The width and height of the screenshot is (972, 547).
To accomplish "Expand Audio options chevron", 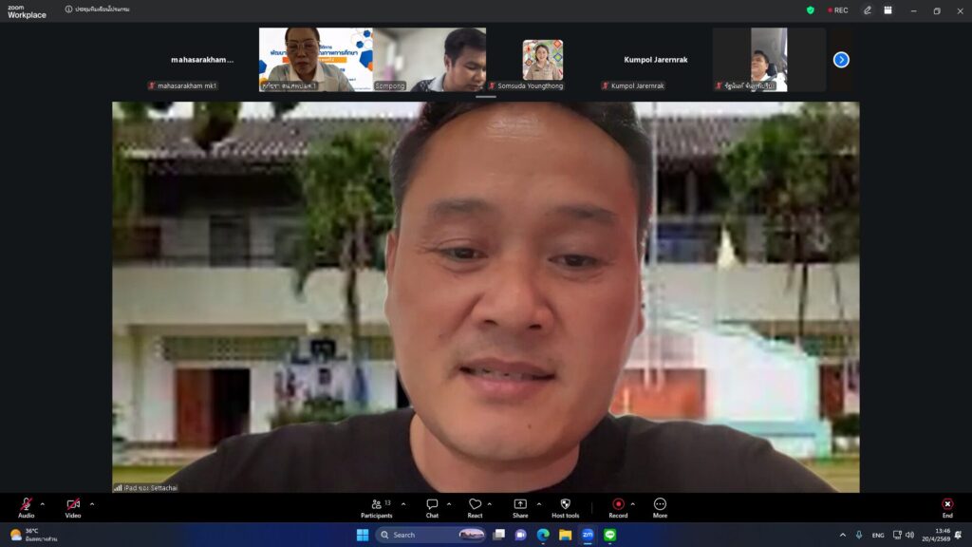I will tap(43, 504).
